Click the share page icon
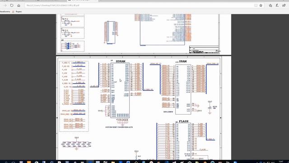Viewport: 289px width, 163px height. (x=284, y=5)
